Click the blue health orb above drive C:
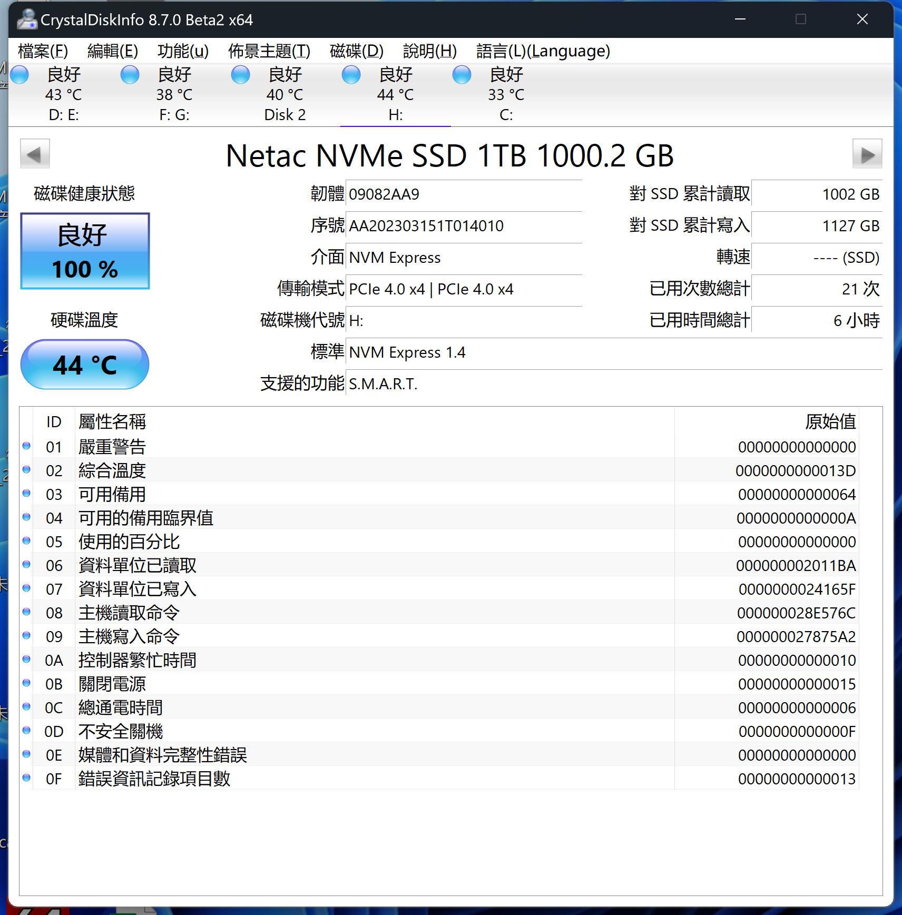The height and width of the screenshot is (915, 902). click(x=461, y=75)
